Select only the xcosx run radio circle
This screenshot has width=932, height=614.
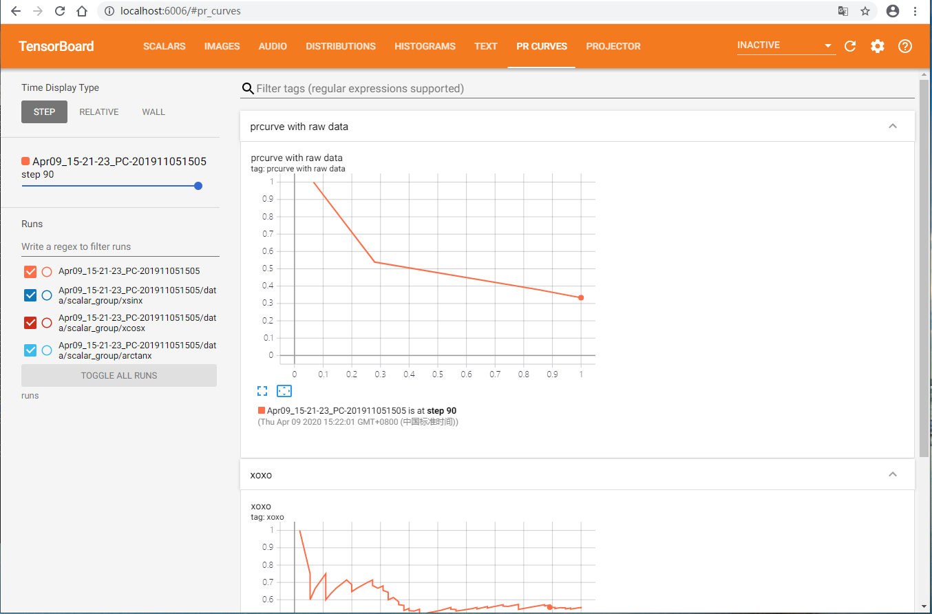tap(47, 323)
